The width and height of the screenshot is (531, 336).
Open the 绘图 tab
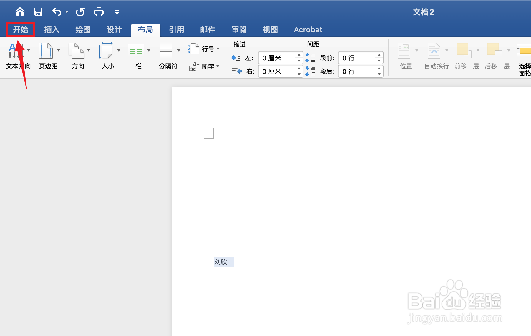[83, 30]
